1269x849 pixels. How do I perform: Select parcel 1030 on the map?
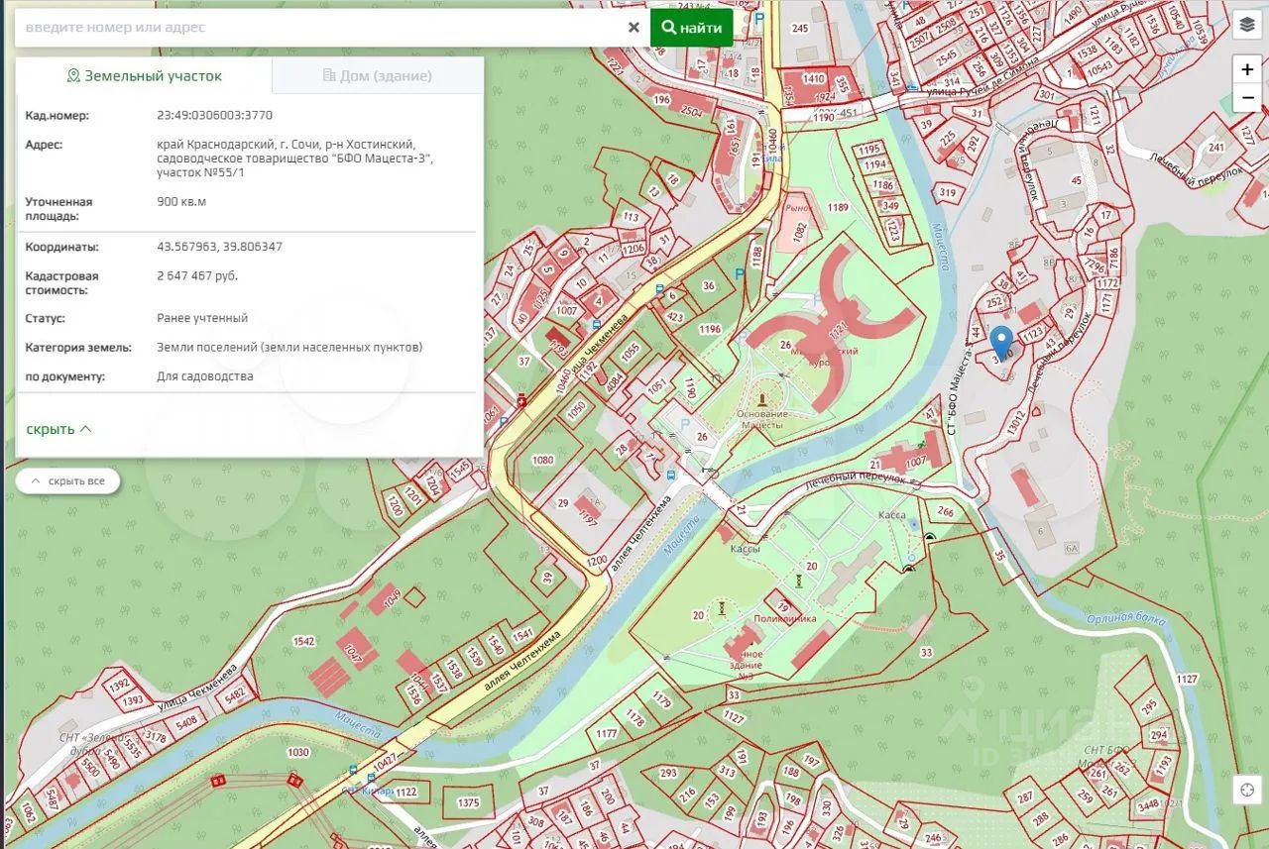click(298, 753)
